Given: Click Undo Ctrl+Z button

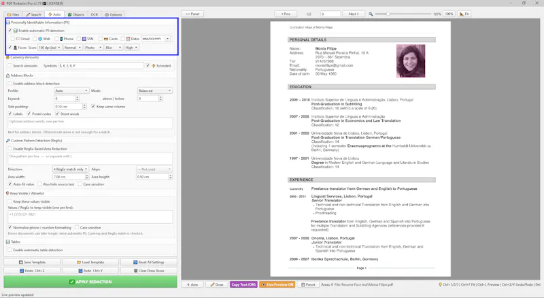Looking at the screenshot, I should point(32,271).
